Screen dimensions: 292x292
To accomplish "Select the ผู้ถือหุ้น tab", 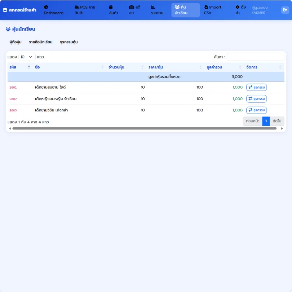I will pyautogui.click(x=16, y=42).
